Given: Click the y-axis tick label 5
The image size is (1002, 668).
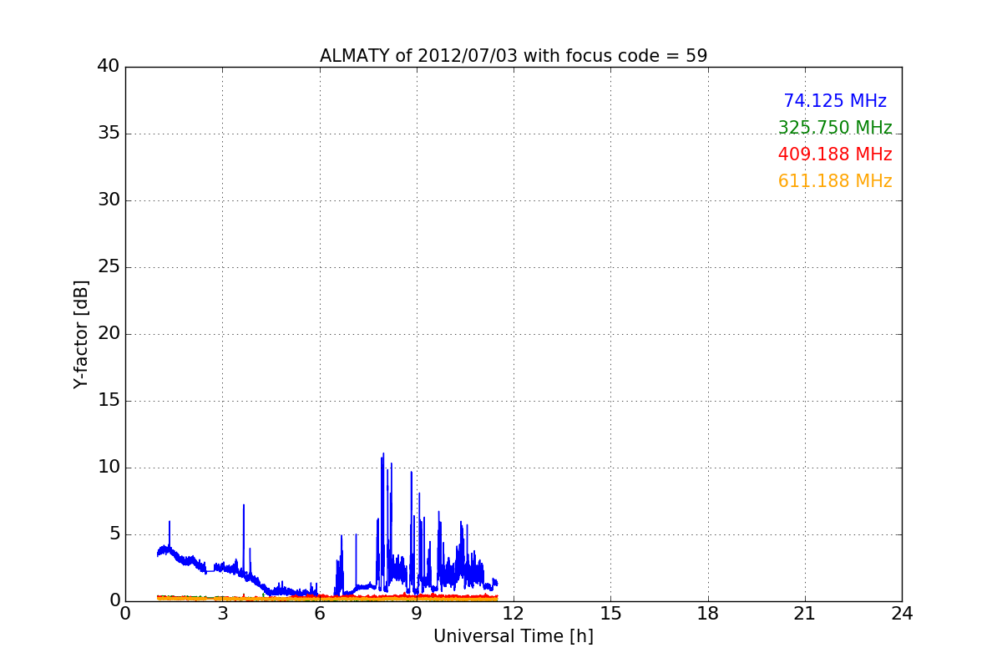Looking at the screenshot, I should click(x=114, y=534).
